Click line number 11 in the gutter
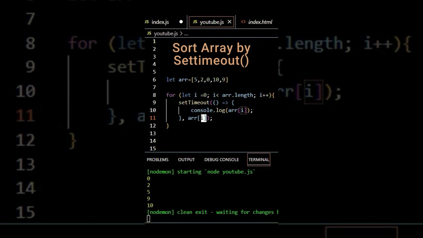The width and height of the screenshot is (423, 238). [x=153, y=118]
